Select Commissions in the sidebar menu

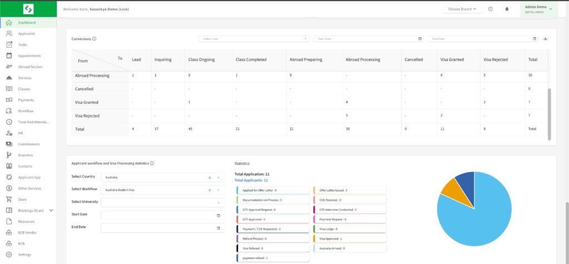point(29,144)
